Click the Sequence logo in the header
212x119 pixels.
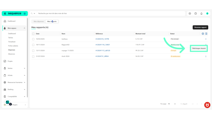15,14
